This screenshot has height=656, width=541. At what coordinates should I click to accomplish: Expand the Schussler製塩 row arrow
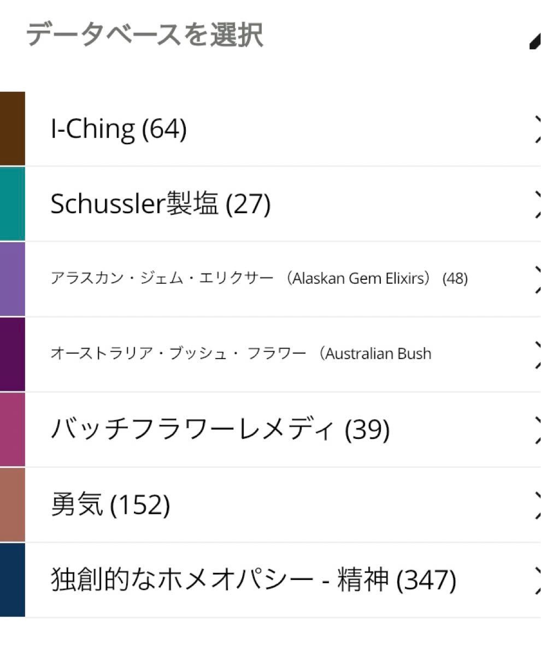point(536,204)
